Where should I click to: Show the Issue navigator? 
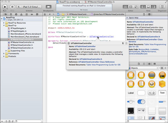tap(21, 14)
